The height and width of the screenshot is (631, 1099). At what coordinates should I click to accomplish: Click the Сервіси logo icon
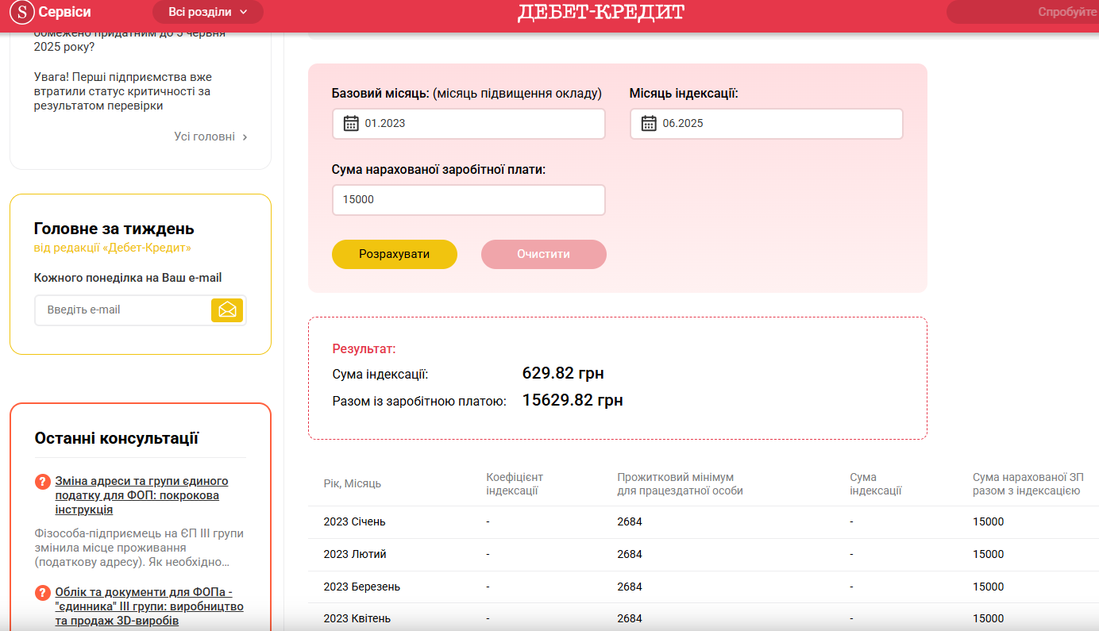(x=25, y=12)
